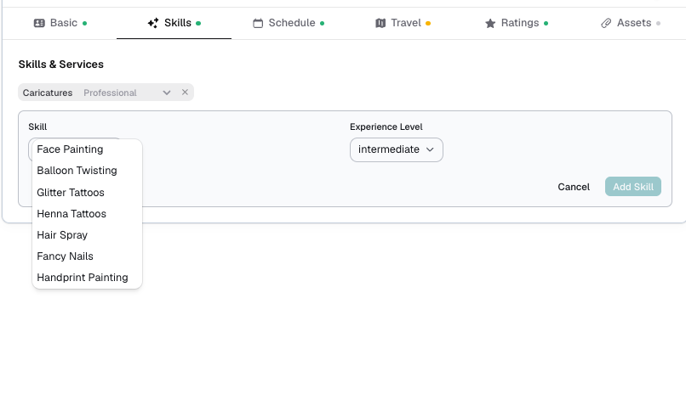Pick Fancy Nails from the dropdown
The height and width of the screenshot is (394, 686).
(87, 256)
